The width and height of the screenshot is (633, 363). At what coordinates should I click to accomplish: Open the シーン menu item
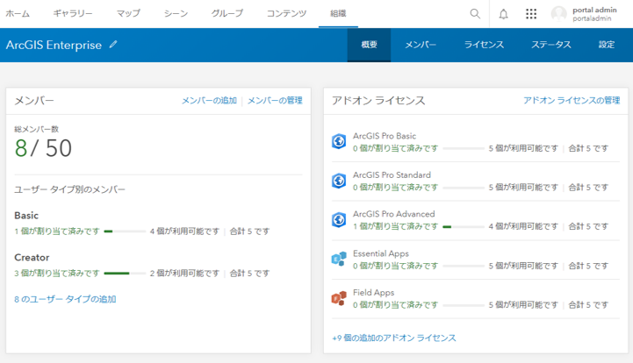176,13
